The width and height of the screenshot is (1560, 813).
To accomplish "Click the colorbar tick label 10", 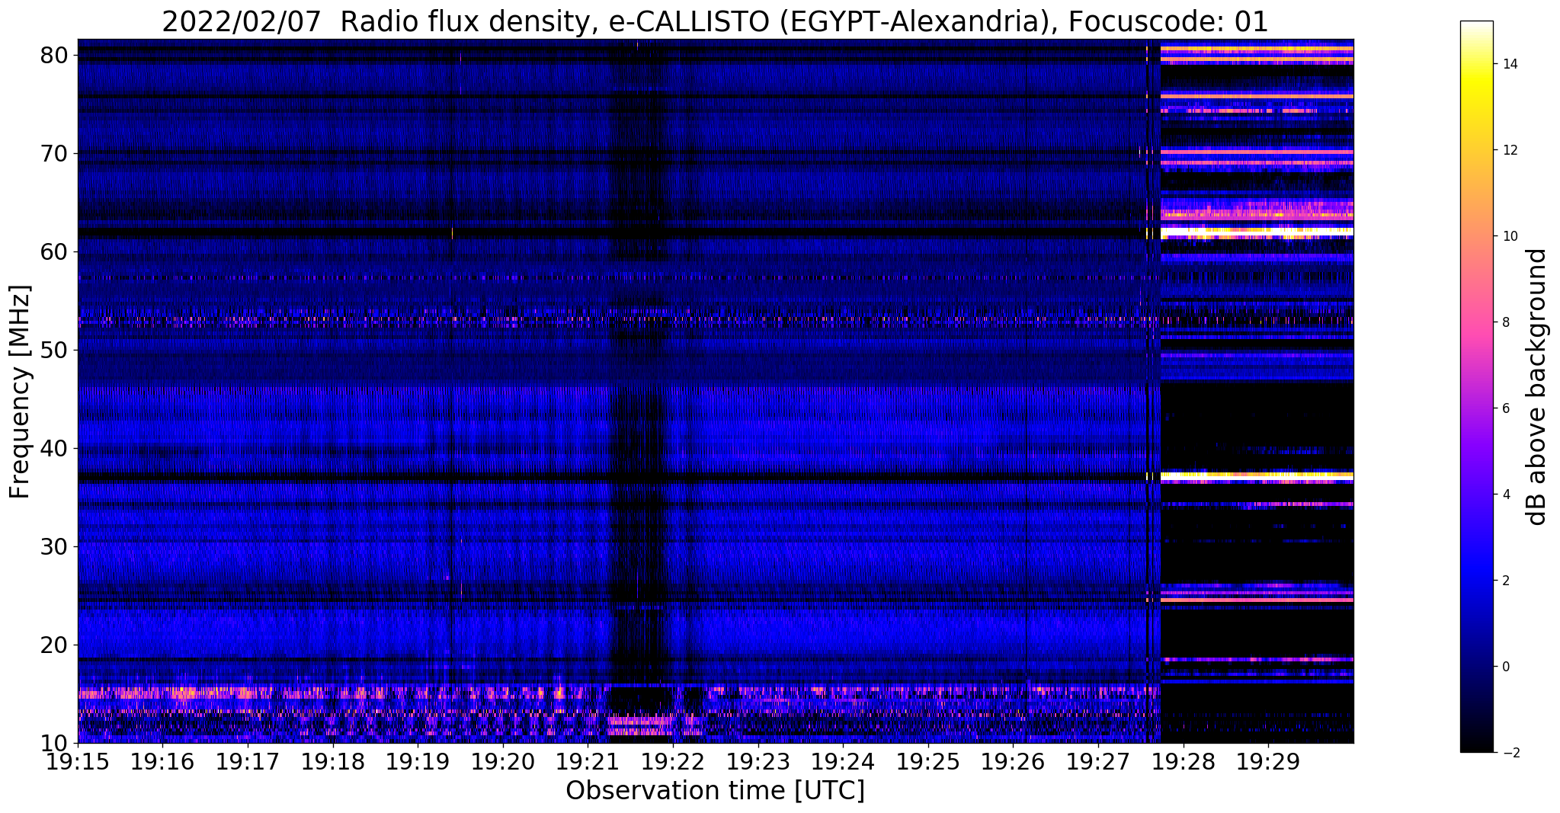I will [1509, 236].
